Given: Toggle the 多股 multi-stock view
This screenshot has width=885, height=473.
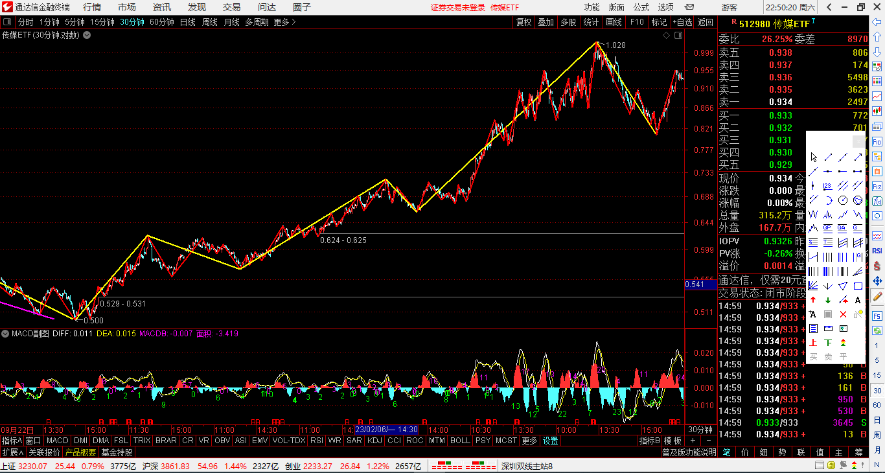Looking at the screenshot, I should (x=568, y=22).
